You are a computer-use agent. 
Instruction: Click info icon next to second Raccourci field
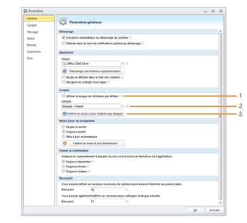pos(127,201)
